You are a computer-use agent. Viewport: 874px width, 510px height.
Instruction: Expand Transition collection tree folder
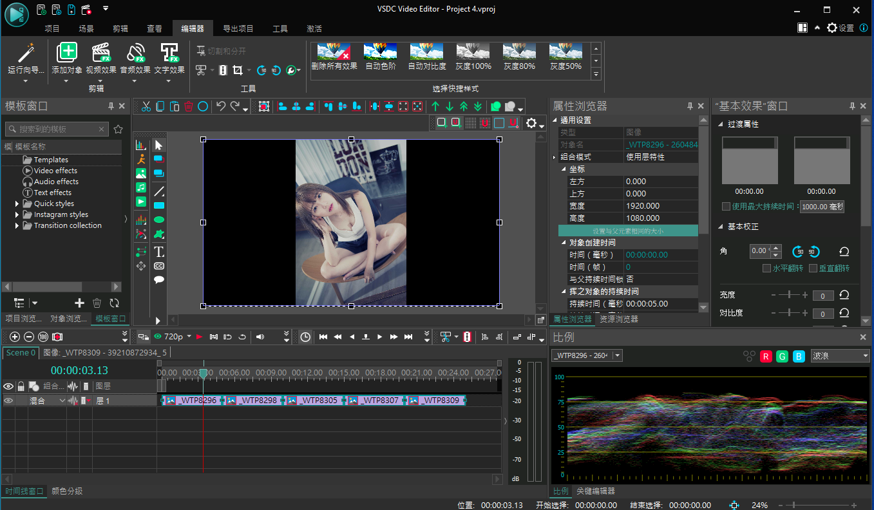17,225
